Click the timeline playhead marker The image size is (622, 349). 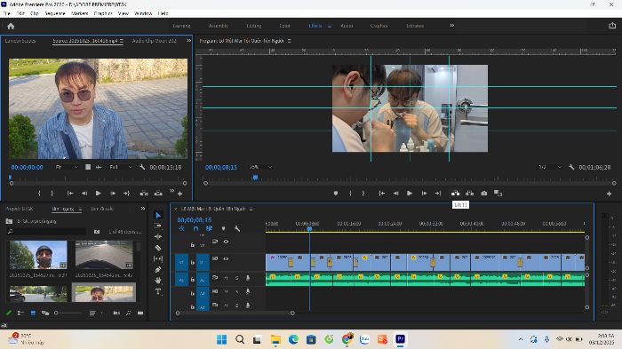click(309, 229)
